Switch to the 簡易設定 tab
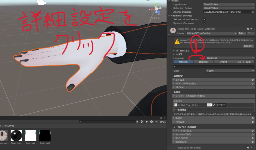Screen dimensions: 256x150 click(x=183, y=62)
